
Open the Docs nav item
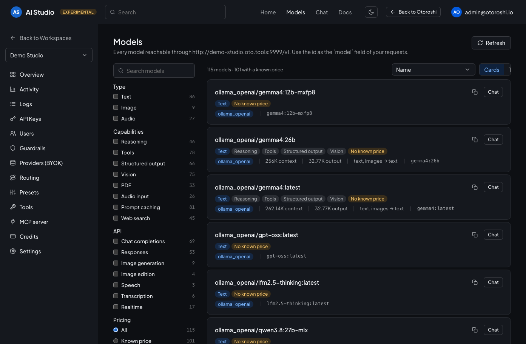click(x=345, y=12)
